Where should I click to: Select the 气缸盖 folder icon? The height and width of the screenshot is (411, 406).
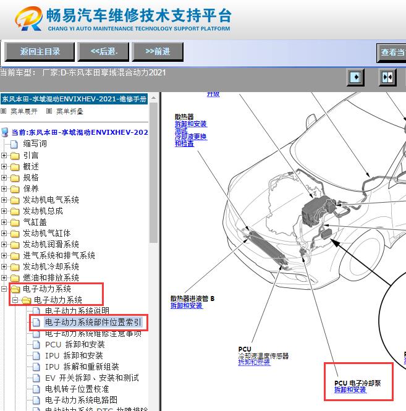coord(15,222)
